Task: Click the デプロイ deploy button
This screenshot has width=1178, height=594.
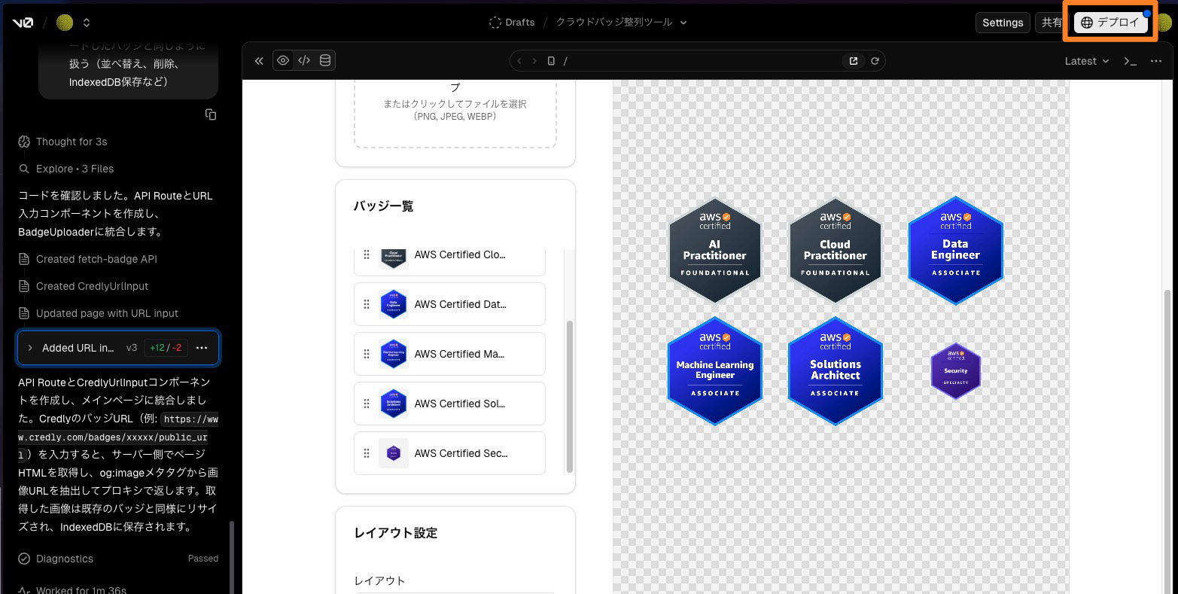Action: pos(1110,23)
